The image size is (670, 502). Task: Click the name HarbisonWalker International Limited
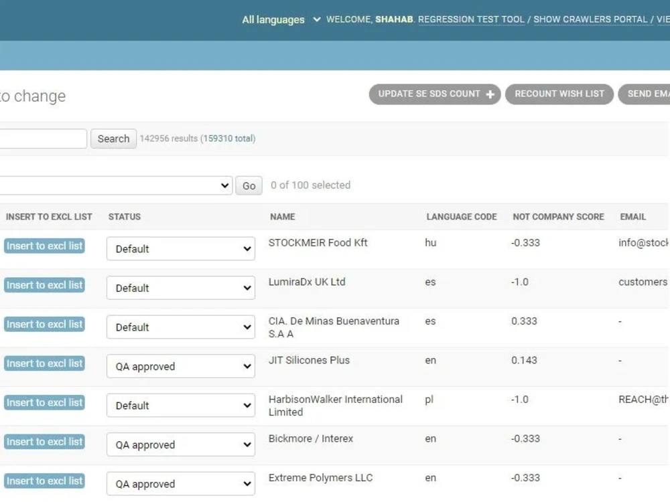coord(336,406)
